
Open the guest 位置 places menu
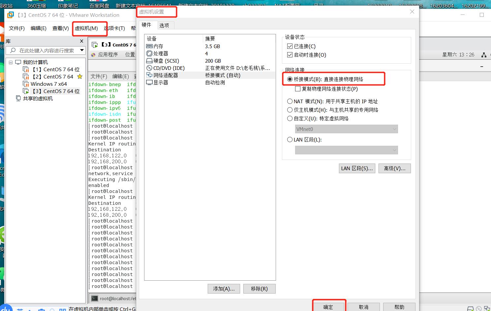pyautogui.click(x=130, y=54)
